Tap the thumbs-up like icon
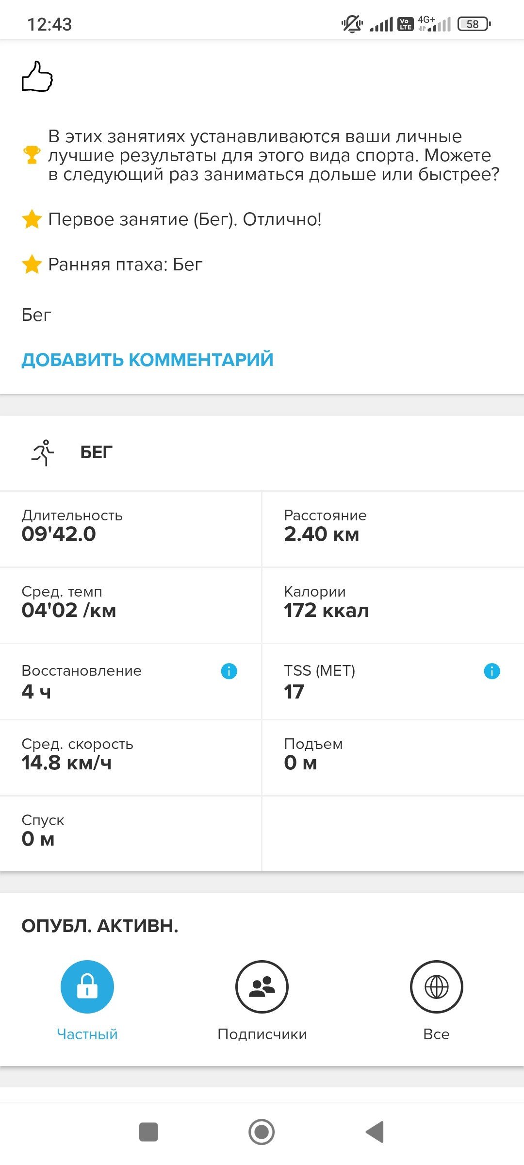Image resolution: width=524 pixels, height=1165 pixels. (x=37, y=76)
